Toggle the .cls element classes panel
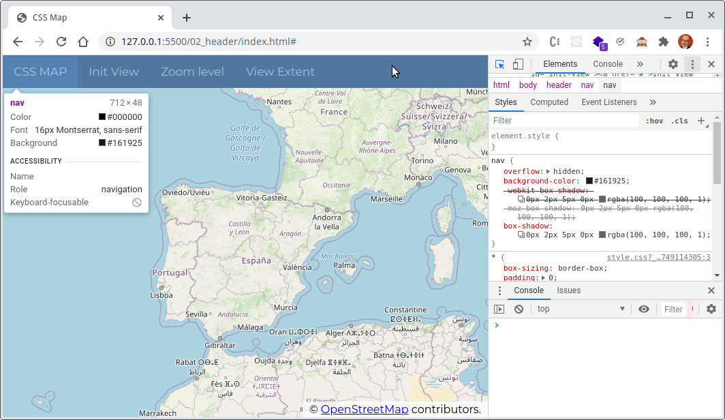 (679, 121)
